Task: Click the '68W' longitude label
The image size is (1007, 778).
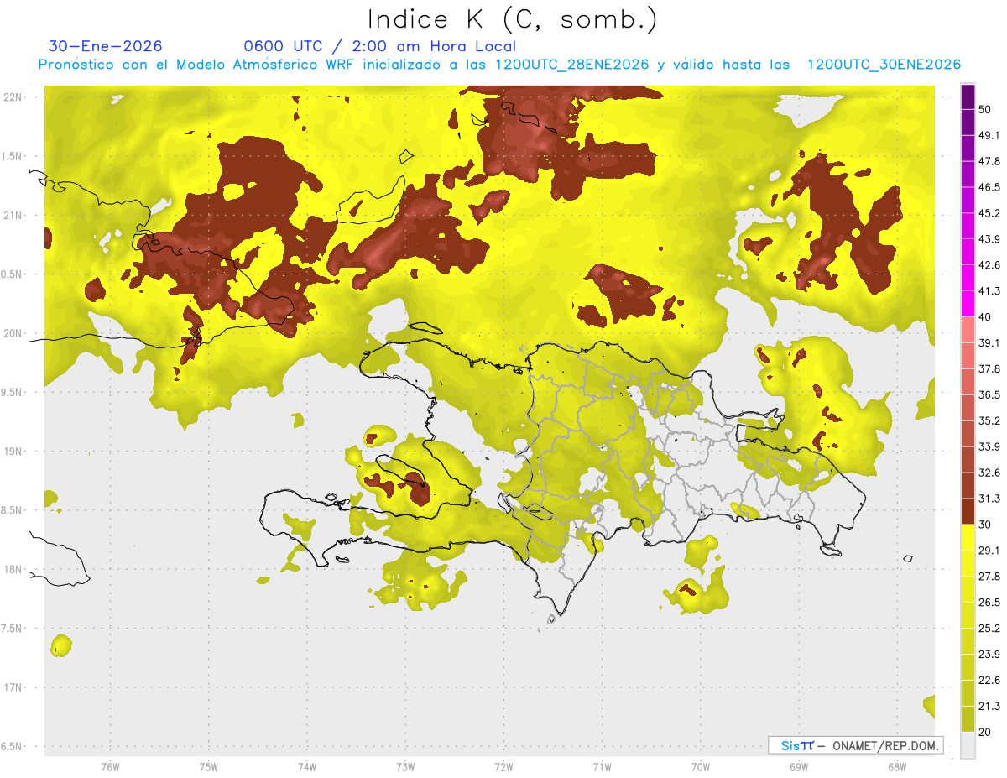Action: [896, 767]
